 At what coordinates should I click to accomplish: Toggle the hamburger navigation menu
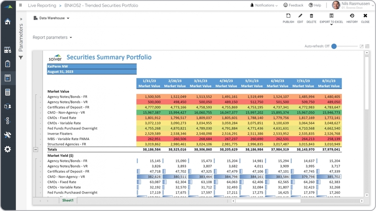coord(21,6)
